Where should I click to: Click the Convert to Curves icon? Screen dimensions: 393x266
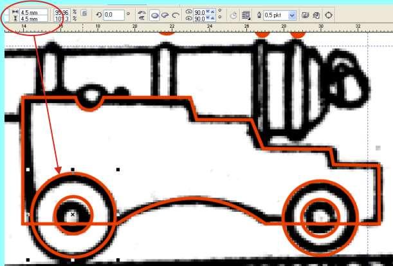329,14
